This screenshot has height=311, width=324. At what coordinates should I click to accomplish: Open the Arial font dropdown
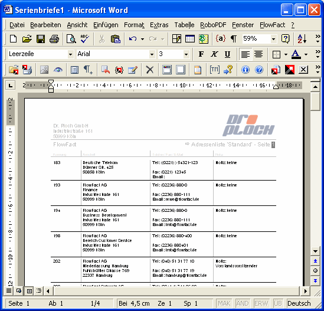[152, 54]
